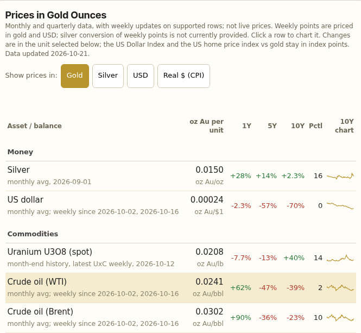The width and height of the screenshot is (361, 333).
Task: Click WTI's 5Y change -47%
Action: (x=268, y=288)
